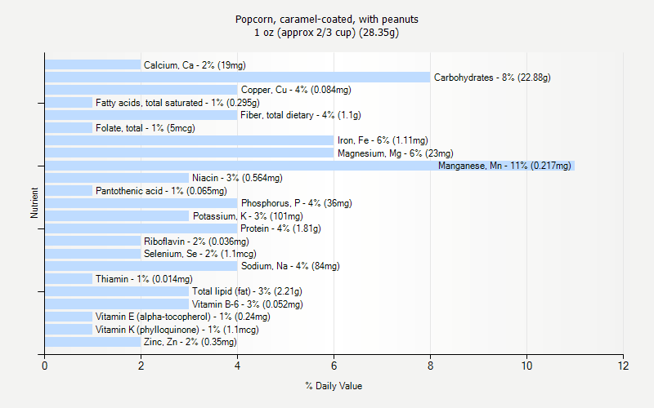
Task: Click the blue bar left of Calcium label
Action: point(93,65)
